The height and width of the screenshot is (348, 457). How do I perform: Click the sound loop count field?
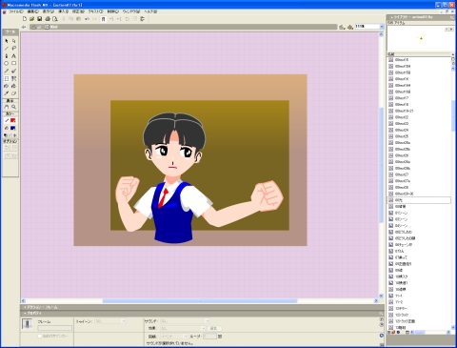[x=209, y=336]
